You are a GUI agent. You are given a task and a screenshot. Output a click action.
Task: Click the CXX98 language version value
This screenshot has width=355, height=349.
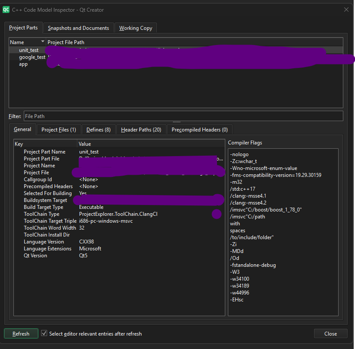click(86, 242)
